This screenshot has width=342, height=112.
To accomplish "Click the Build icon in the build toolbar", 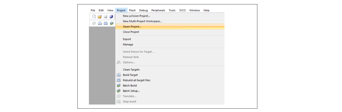I will point(100,23).
